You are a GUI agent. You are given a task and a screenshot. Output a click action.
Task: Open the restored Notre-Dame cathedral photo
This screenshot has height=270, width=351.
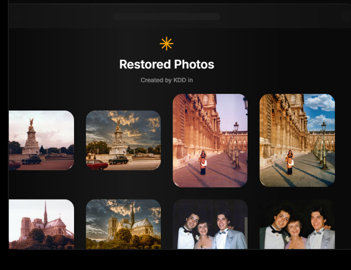tap(123, 224)
